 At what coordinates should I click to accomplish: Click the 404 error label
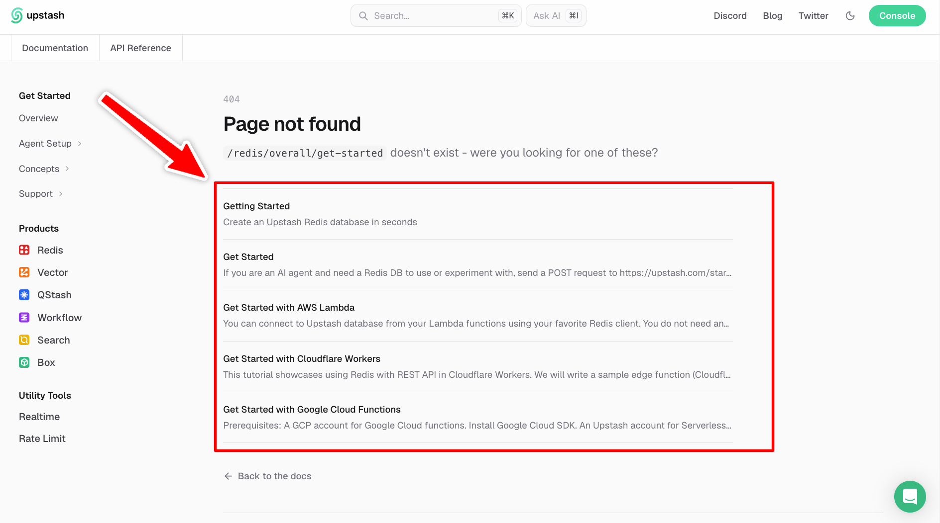(x=232, y=99)
